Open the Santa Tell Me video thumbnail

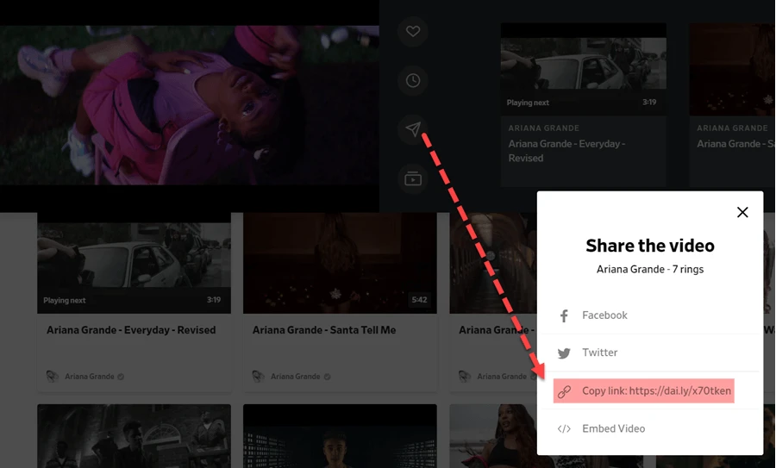(x=340, y=263)
